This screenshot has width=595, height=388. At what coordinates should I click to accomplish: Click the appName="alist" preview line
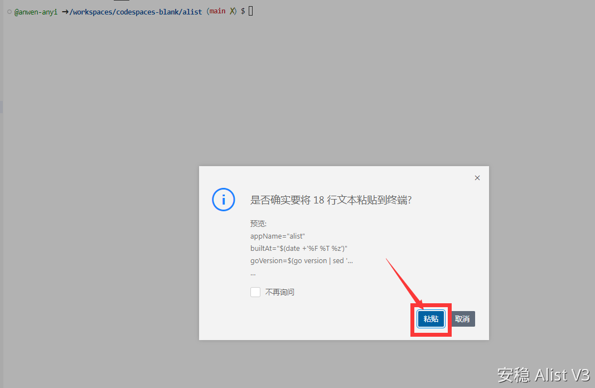pos(278,236)
